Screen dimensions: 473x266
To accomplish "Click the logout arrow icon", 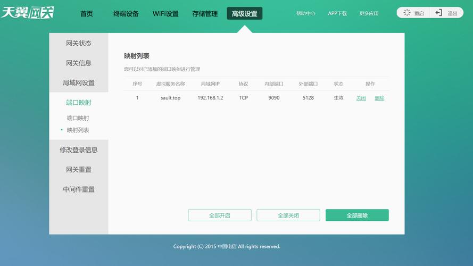I will (x=438, y=13).
